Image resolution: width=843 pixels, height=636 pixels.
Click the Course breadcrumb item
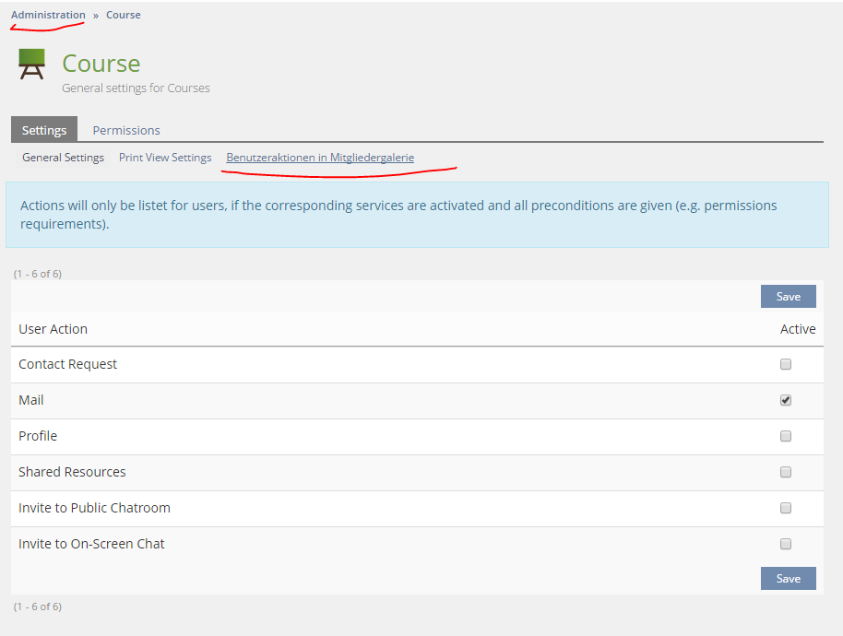(124, 15)
